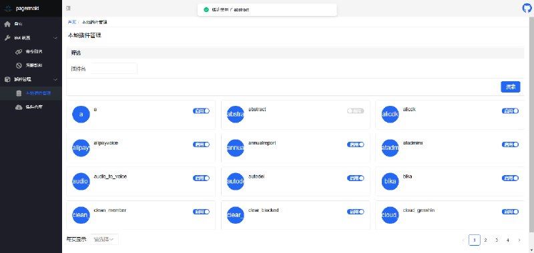
Task: Go to next page arrow
Action: tap(519, 240)
